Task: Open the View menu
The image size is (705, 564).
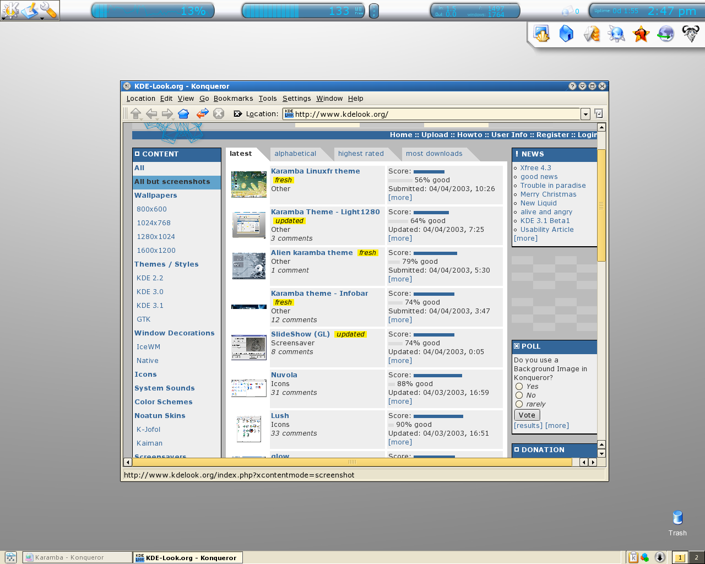Action: 186,99
